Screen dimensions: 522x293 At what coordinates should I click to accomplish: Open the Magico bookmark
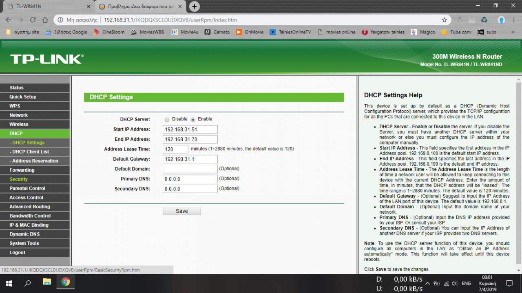click(423, 32)
